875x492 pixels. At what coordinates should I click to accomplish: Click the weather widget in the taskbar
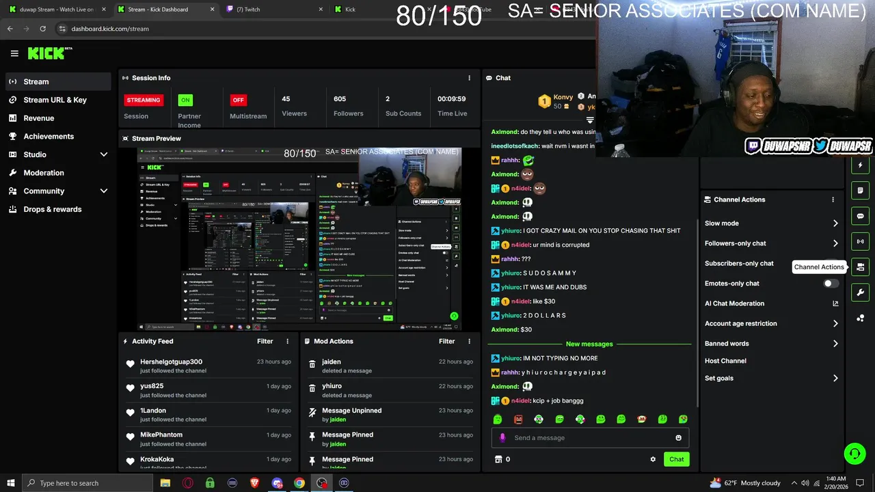coord(745,483)
